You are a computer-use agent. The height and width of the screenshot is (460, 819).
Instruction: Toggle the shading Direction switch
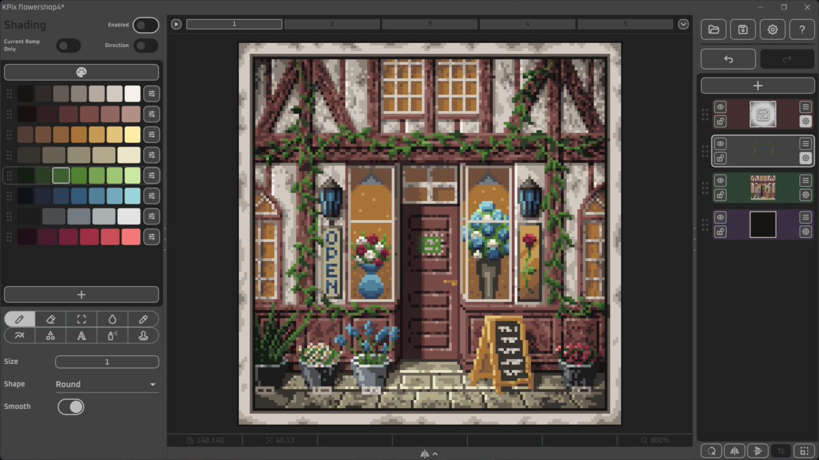pos(145,46)
